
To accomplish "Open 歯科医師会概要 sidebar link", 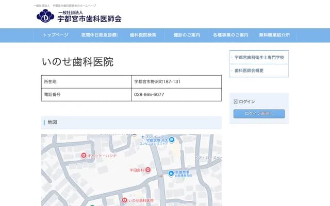I will (x=249, y=70).
